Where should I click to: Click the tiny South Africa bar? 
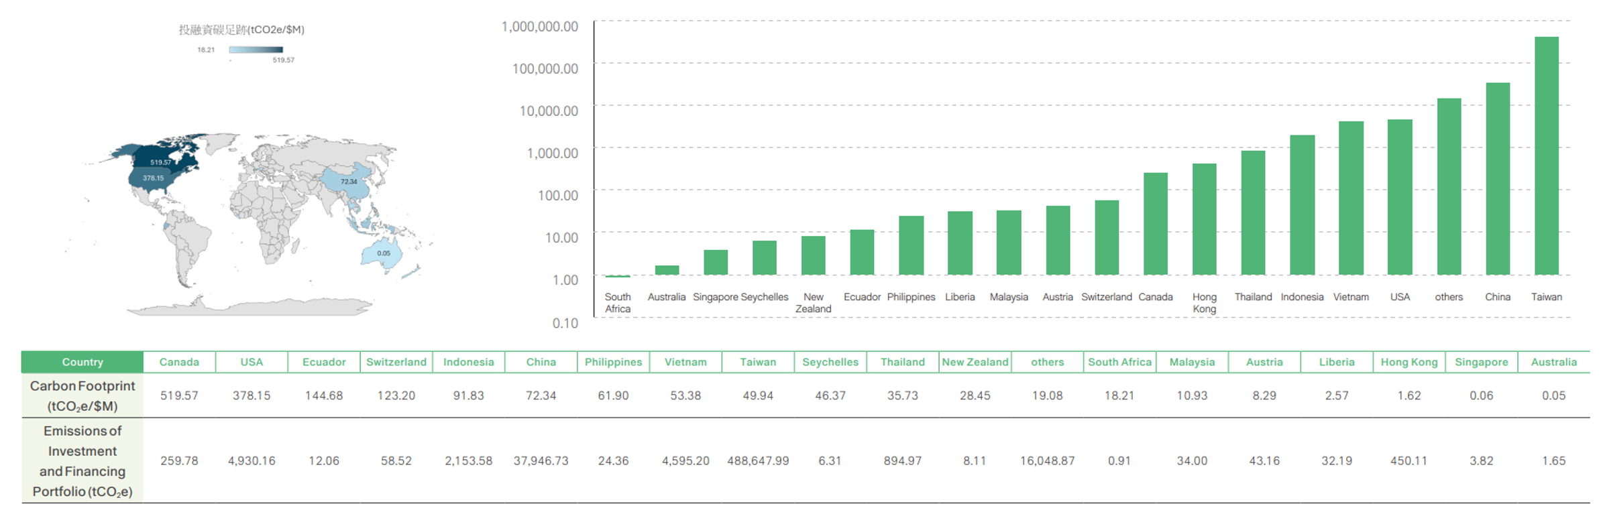point(617,275)
